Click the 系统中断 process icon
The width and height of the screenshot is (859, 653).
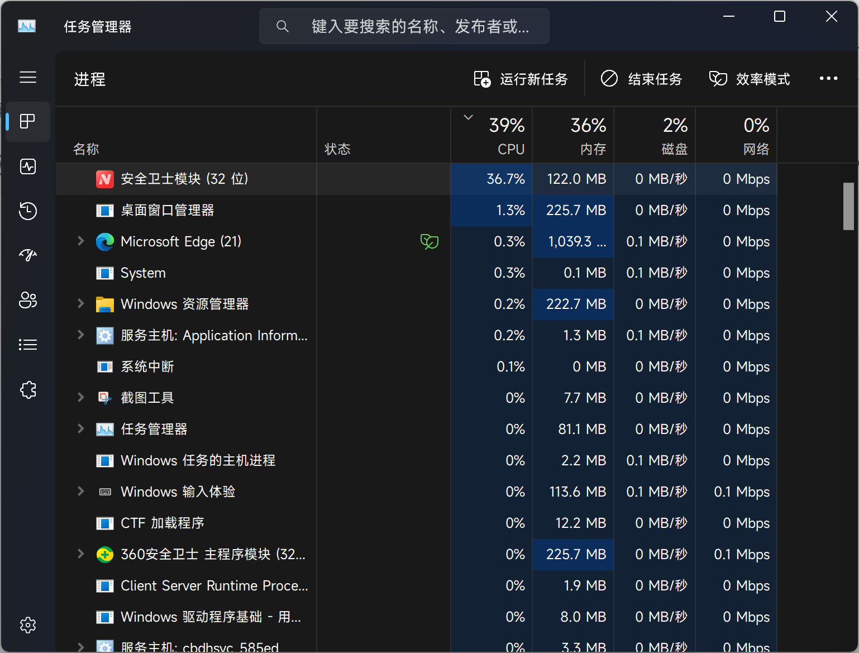105,366
